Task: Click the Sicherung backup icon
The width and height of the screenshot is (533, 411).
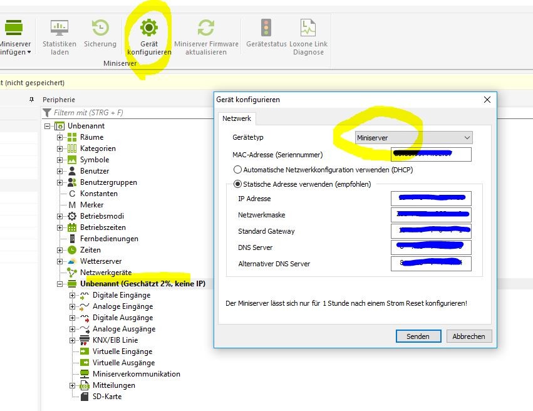Action: click(100, 28)
